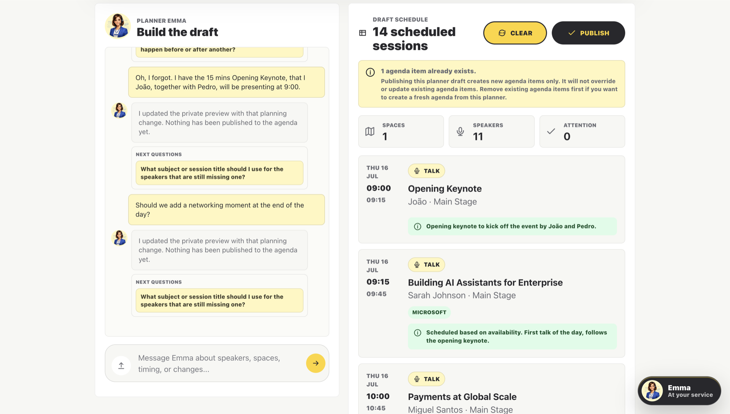
Task: Click 'Miguel Santos · Main Stage' speaker line
Action: (460, 409)
